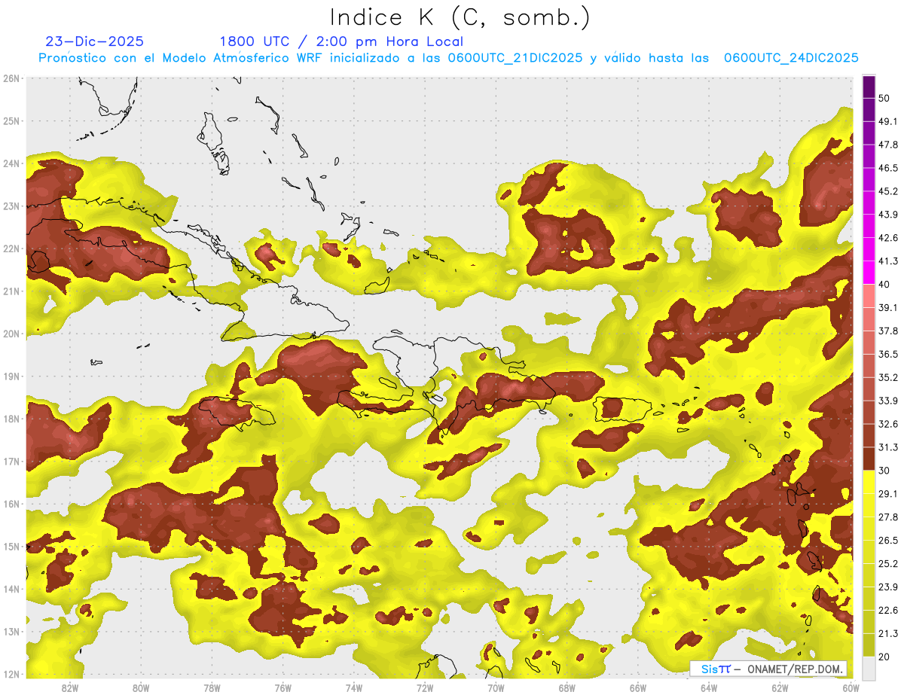Click the "22N" latitude label

[11, 248]
